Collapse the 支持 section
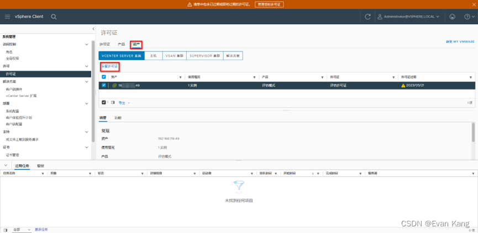Screen dimensions: 478x233 point(87,132)
